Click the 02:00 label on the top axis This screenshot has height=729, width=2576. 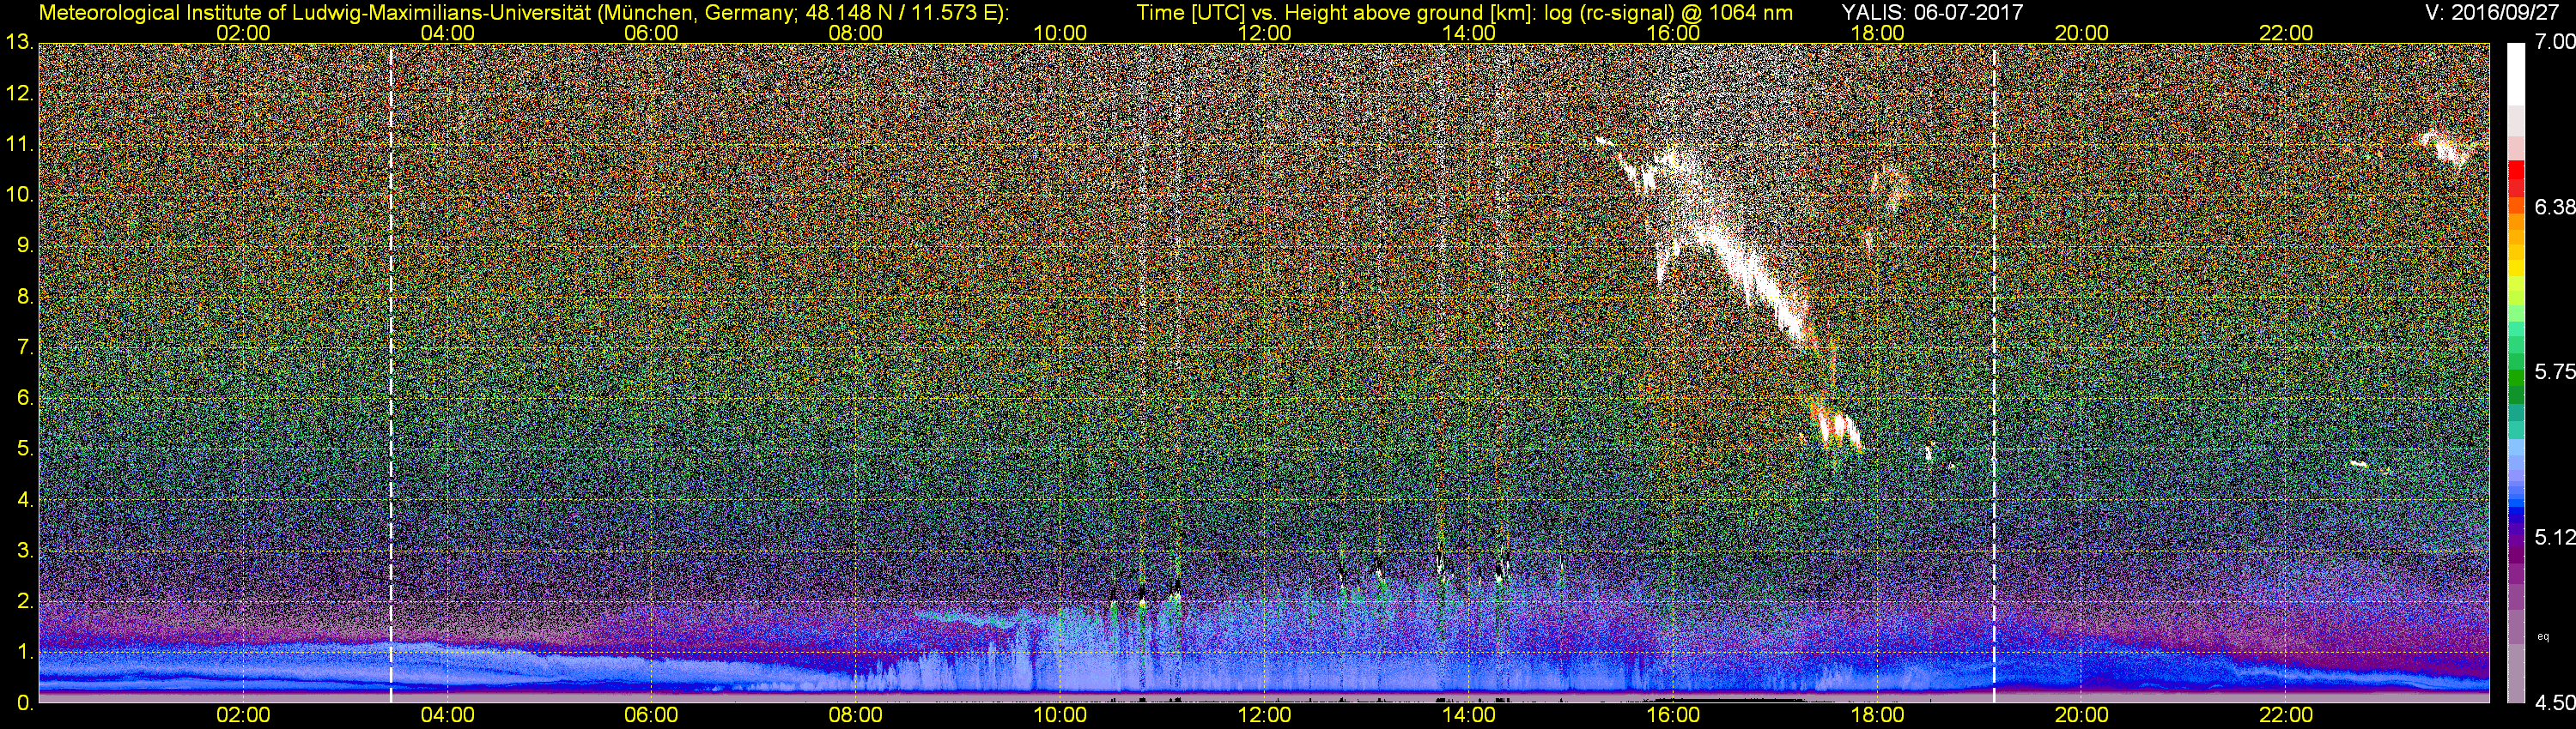(x=243, y=33)
